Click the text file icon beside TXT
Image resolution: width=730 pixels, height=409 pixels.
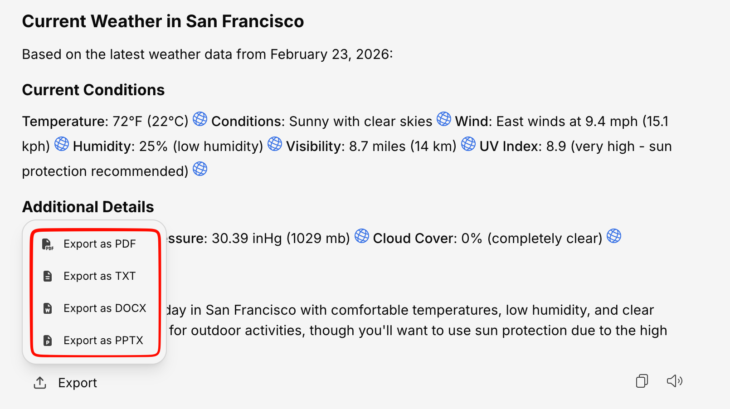coord(48,276)
